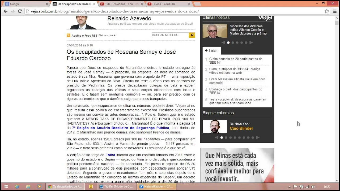Click the 'Que Minas está cada vez' ad banner
The image size is (340, 191).
(237, 165)
